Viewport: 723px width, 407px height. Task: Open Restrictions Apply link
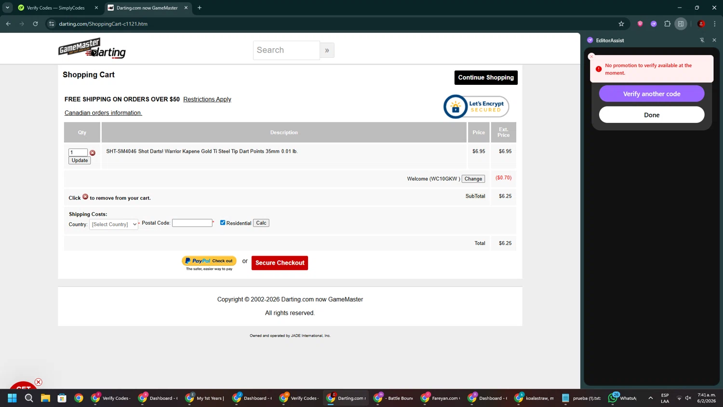coord(207,99)
